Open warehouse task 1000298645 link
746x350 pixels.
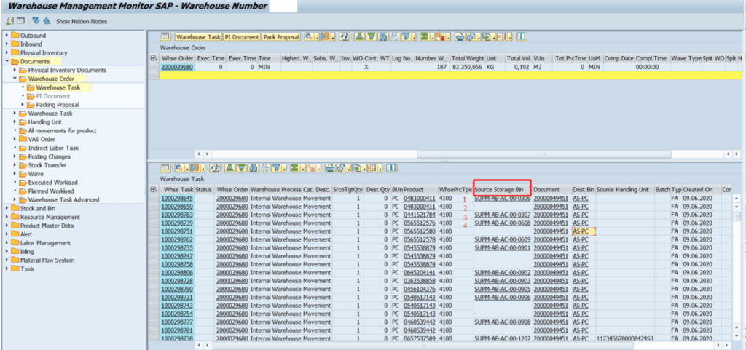pyautogui.click(x=176, y=199)
